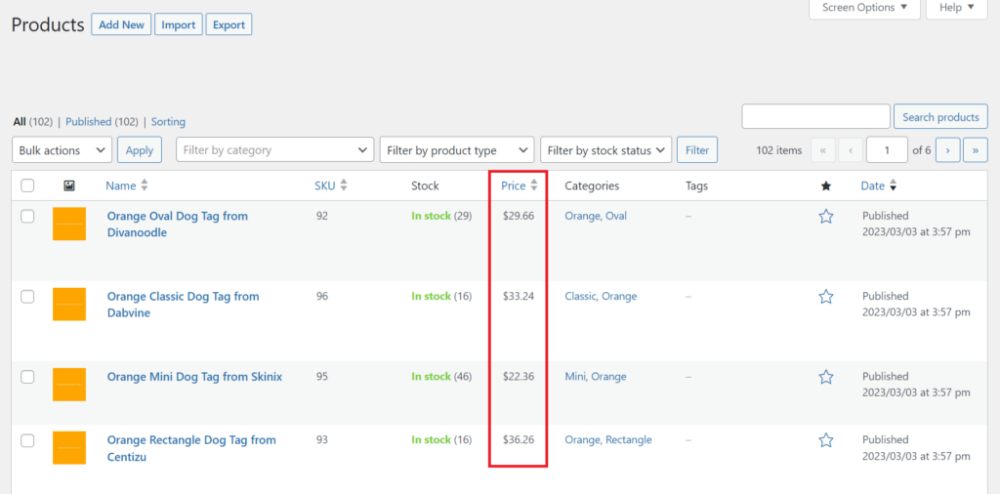Switch to the Published products view
Viewport: 1000px width, 494px height.
[89, 121]
